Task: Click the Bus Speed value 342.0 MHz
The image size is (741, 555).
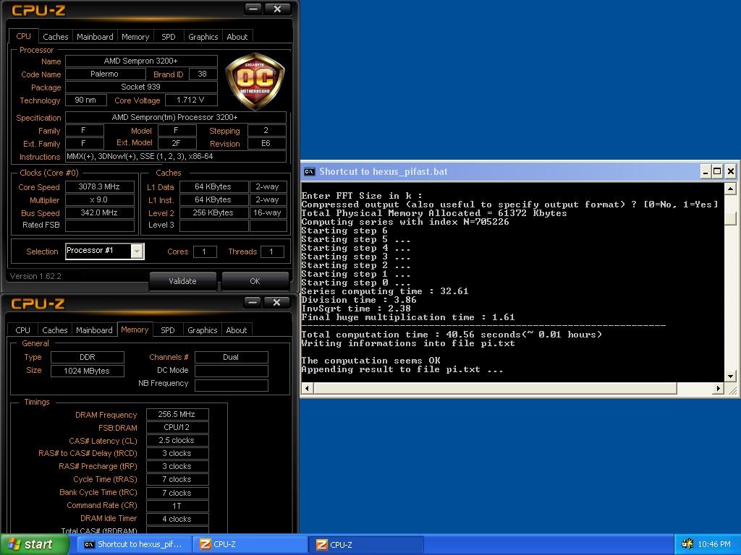Action: coord(100,213)
